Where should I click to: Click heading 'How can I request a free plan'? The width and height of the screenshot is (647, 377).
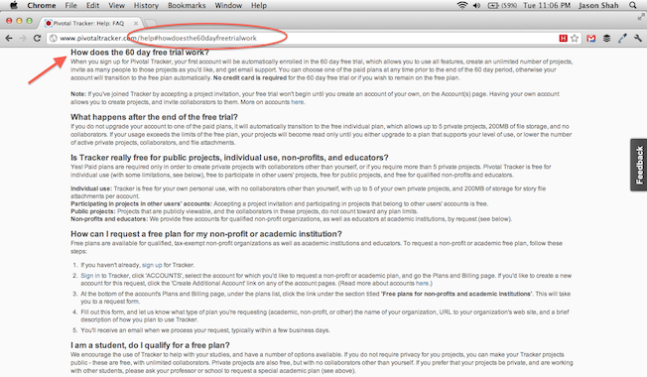[x=205, y=234]
